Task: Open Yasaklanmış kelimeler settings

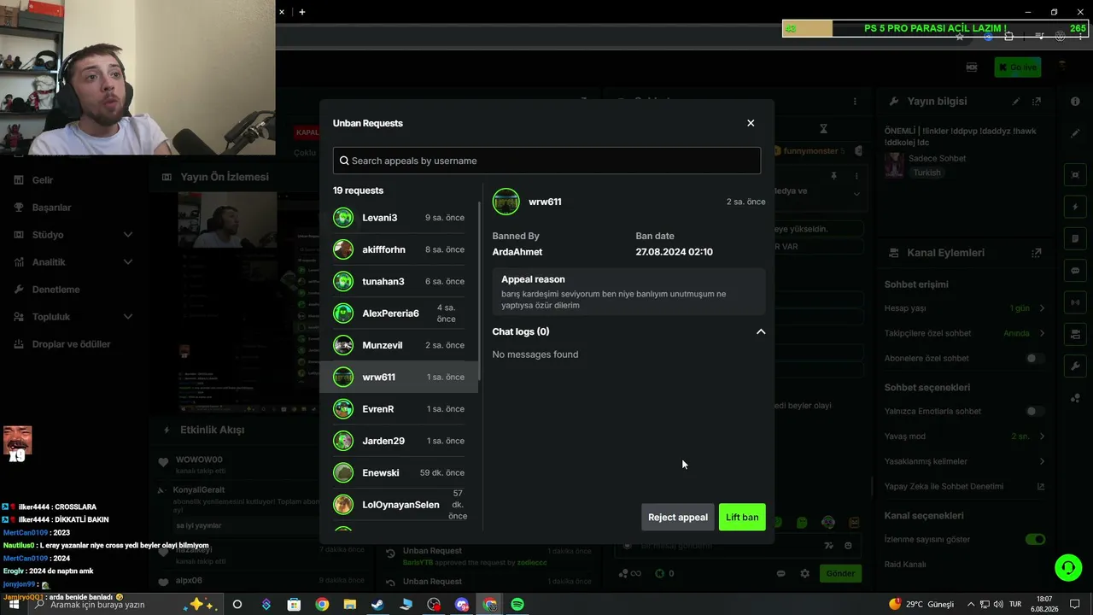Action: point(965,461)
